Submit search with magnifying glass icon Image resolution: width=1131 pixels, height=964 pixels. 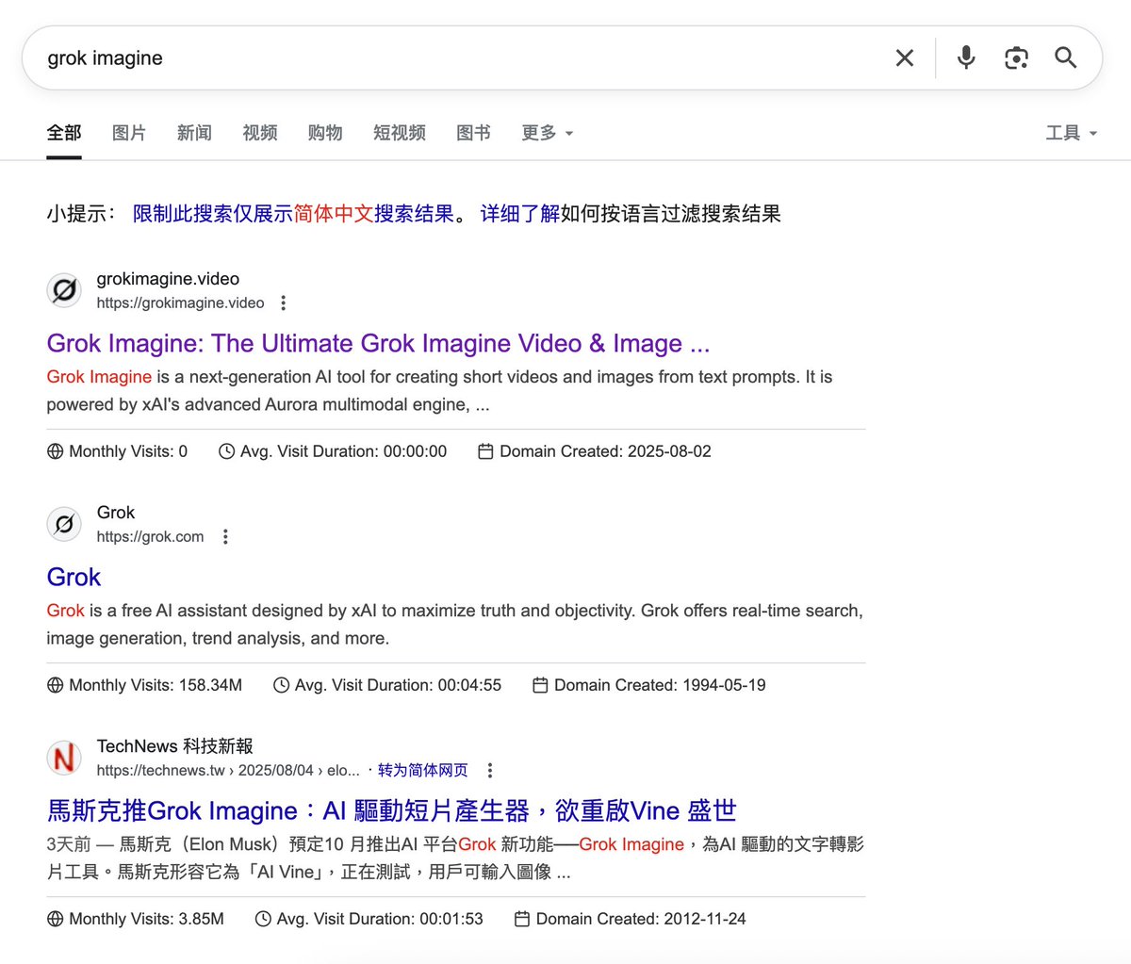tap(1066, 58)
